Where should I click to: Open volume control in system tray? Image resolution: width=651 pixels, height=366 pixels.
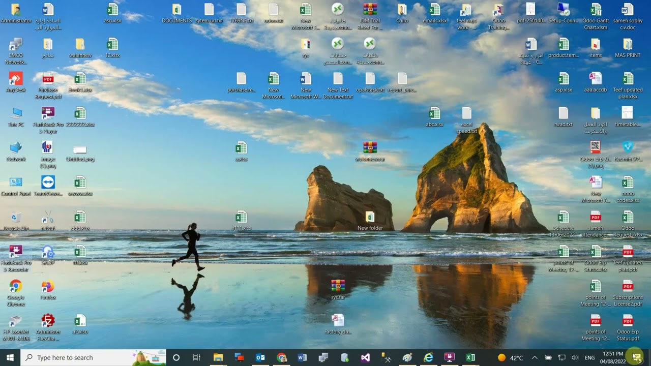[x=575, y=357]
